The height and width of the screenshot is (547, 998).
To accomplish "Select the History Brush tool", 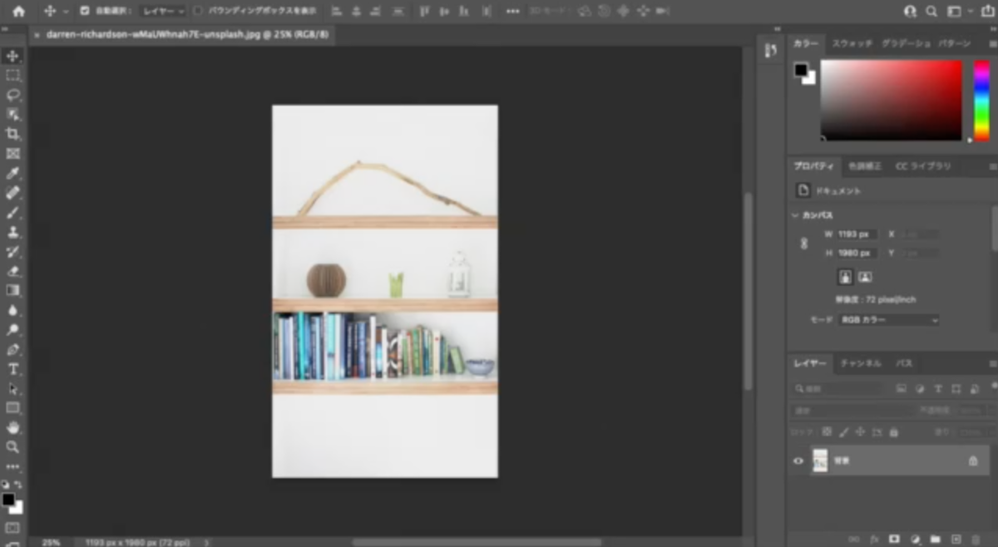I will point(12,251).
